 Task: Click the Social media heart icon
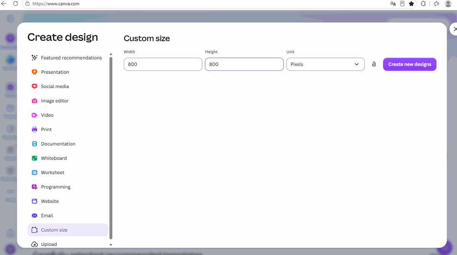35,87
